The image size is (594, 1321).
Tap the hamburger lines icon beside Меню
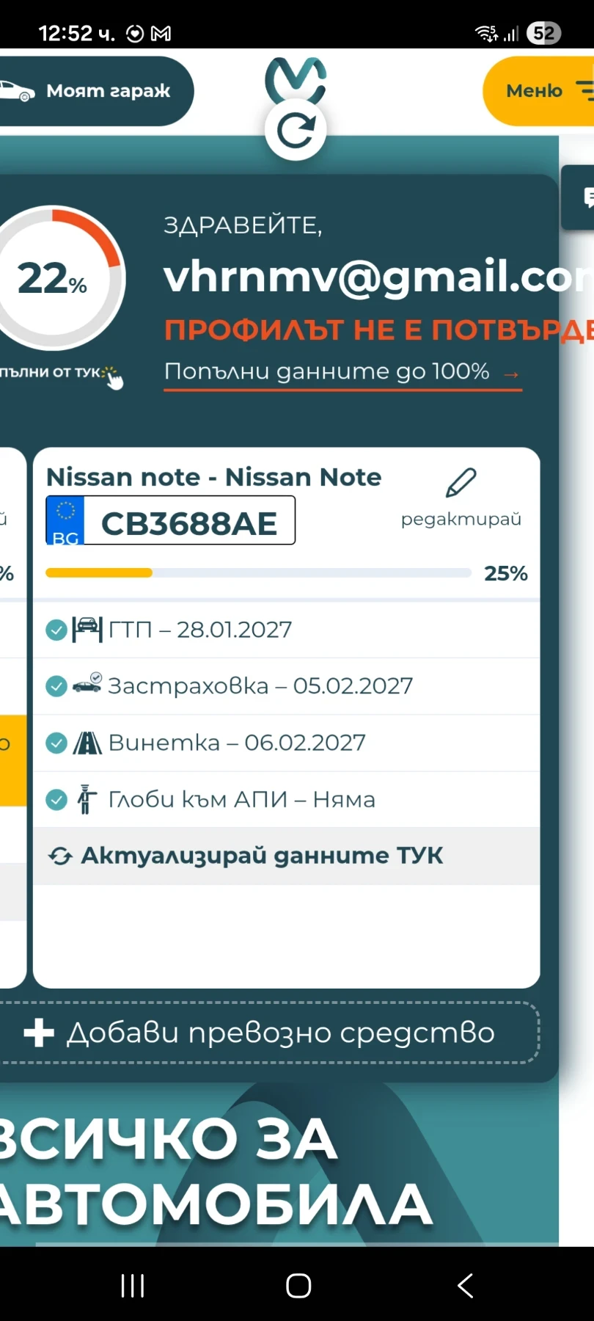[584, 91]
